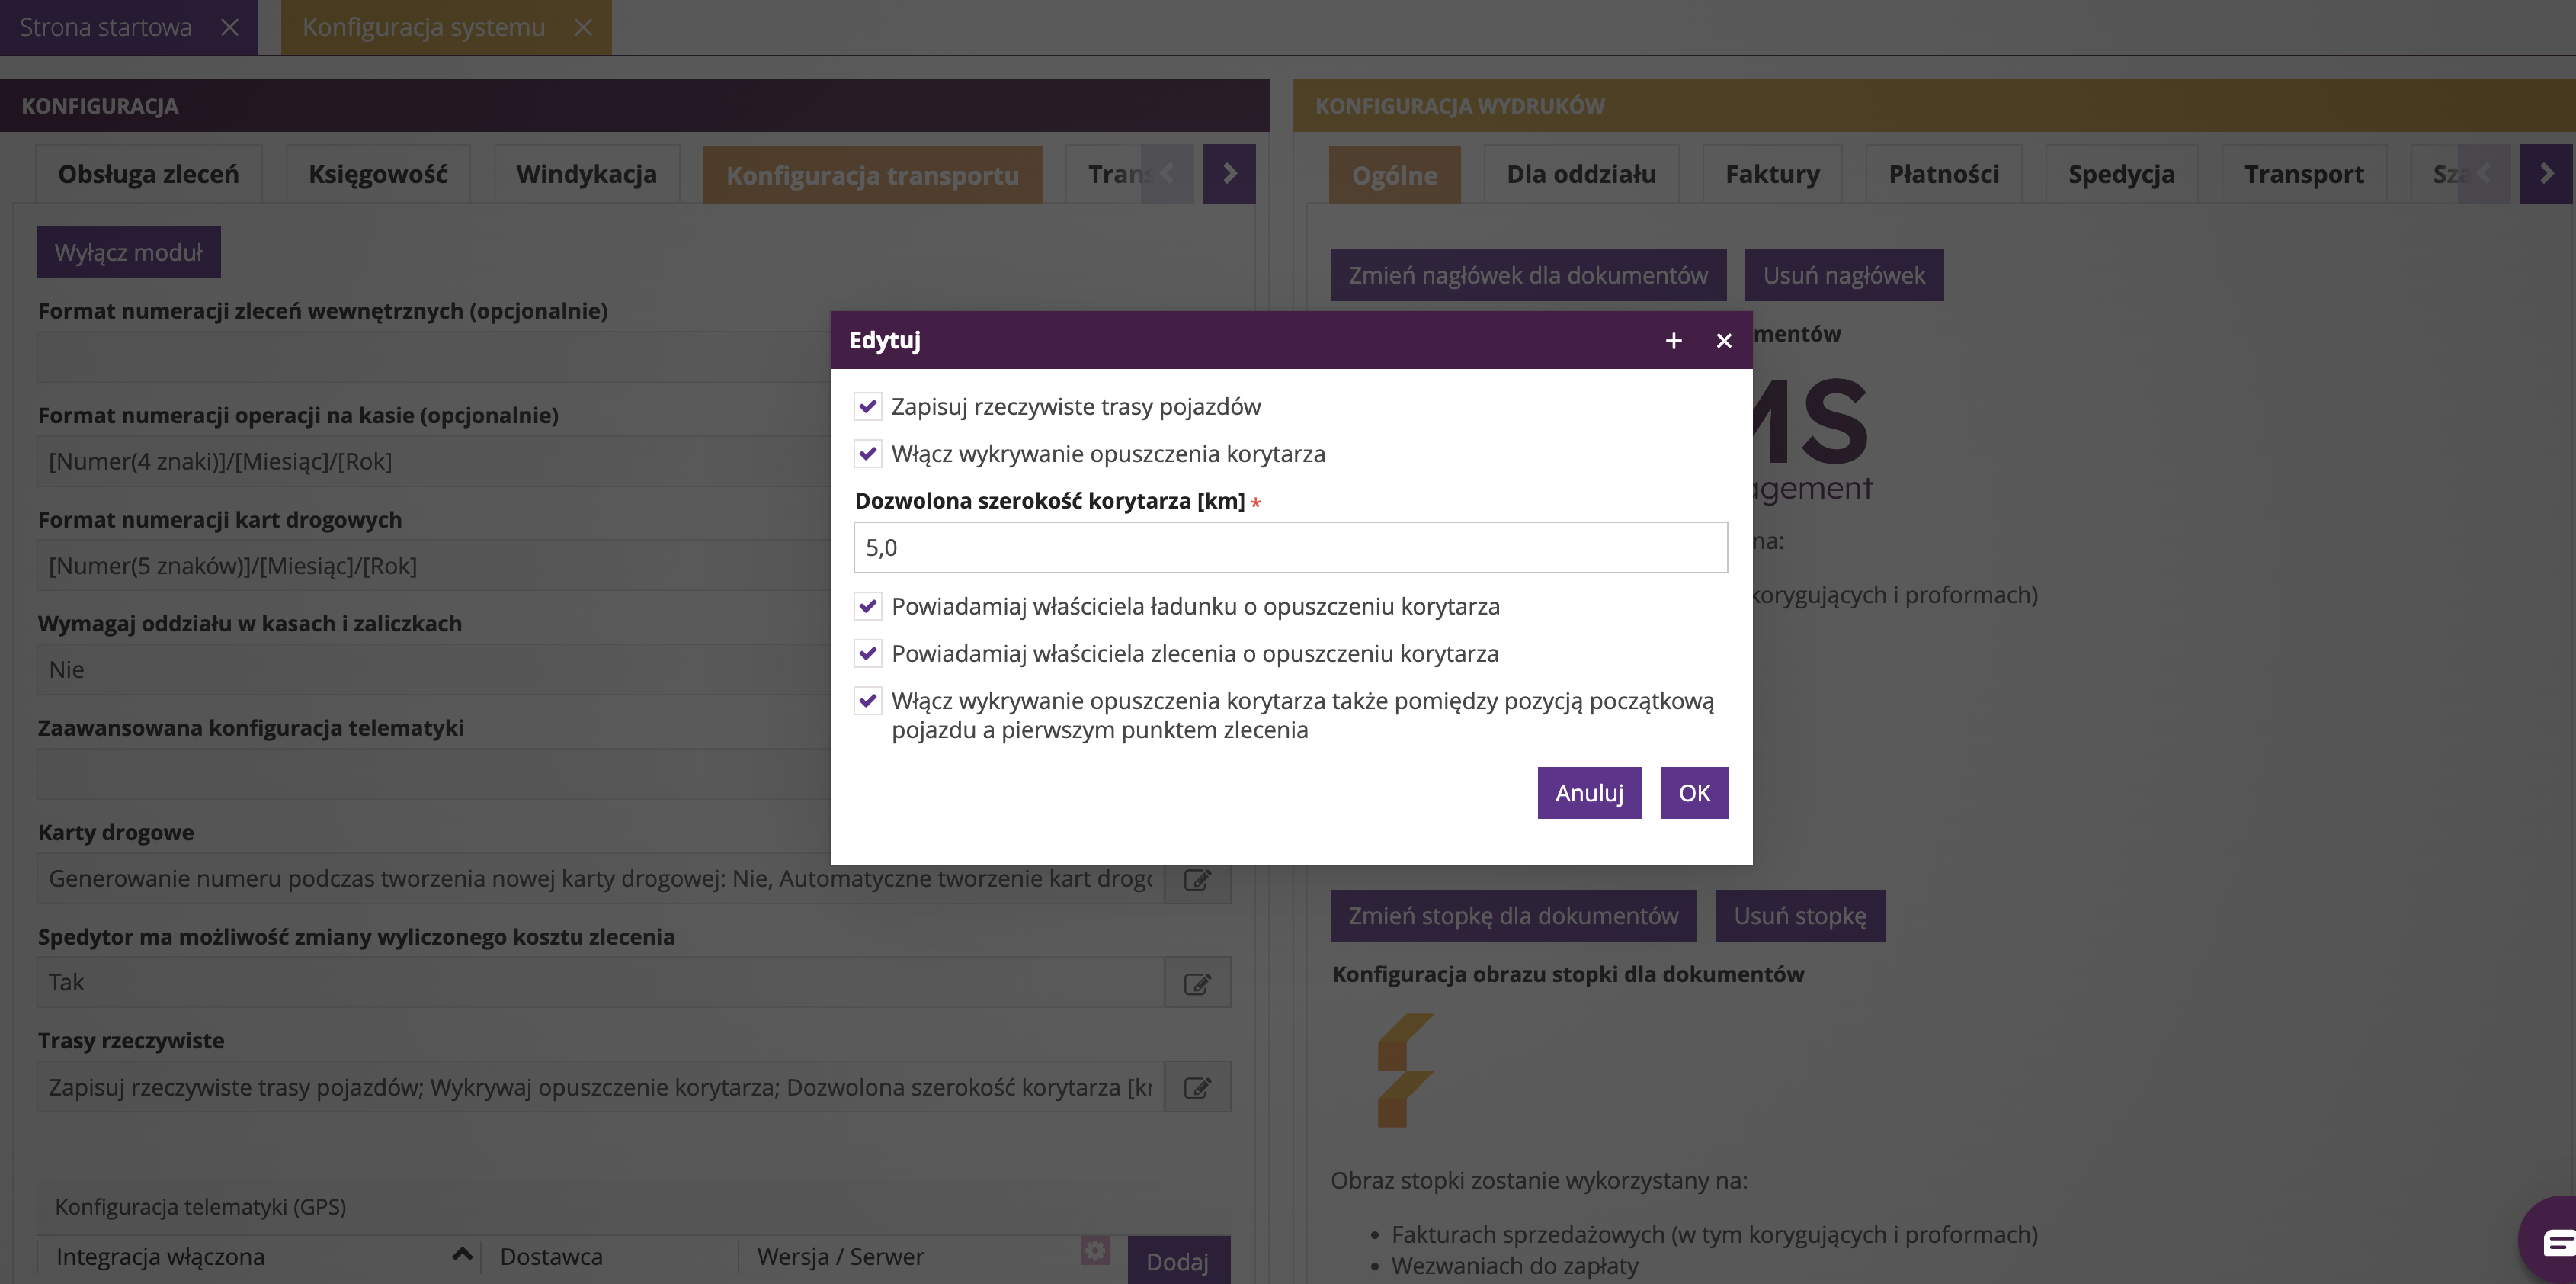Close the Konfiguracja systemu tab X
Image resolution: width=2576 pixels, height=1284 pixels.
coord(583,27)
